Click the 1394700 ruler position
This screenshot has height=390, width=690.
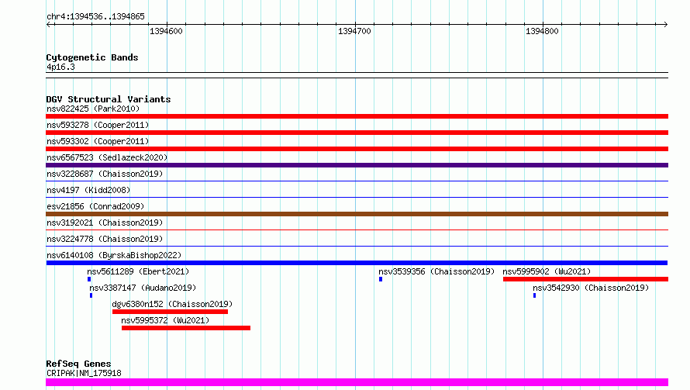[354, 31]
